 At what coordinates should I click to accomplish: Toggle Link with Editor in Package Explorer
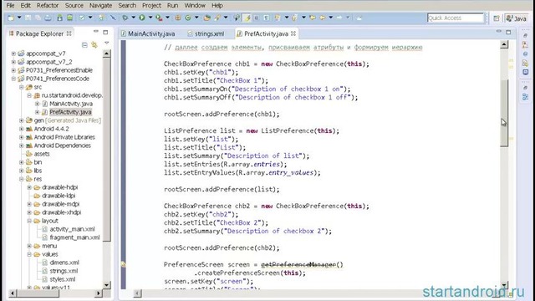pyautogui.click(x=94, y=44)
